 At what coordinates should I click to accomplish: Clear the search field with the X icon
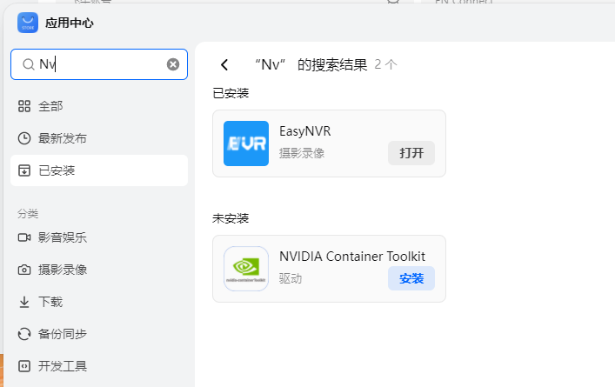173,64
